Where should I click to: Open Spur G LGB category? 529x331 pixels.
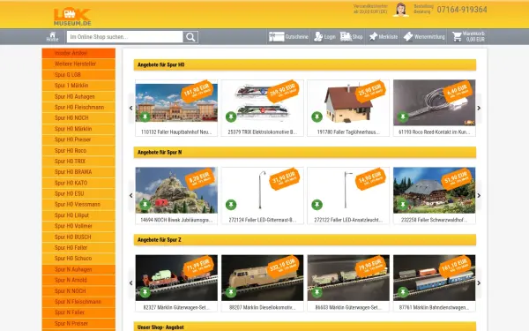tap(78, 75)
